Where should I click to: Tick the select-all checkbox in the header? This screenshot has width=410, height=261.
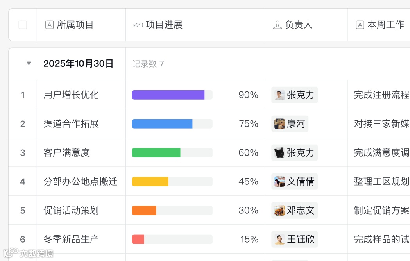[x=23, y=25]
